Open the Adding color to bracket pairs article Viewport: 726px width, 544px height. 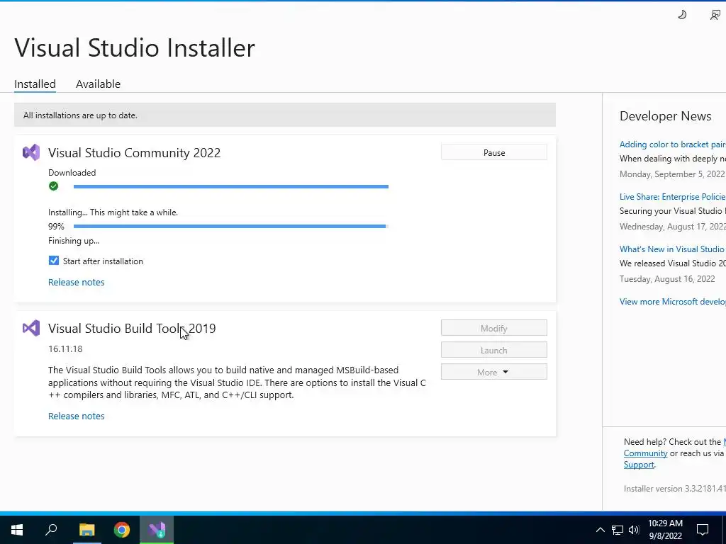[672, 144]
